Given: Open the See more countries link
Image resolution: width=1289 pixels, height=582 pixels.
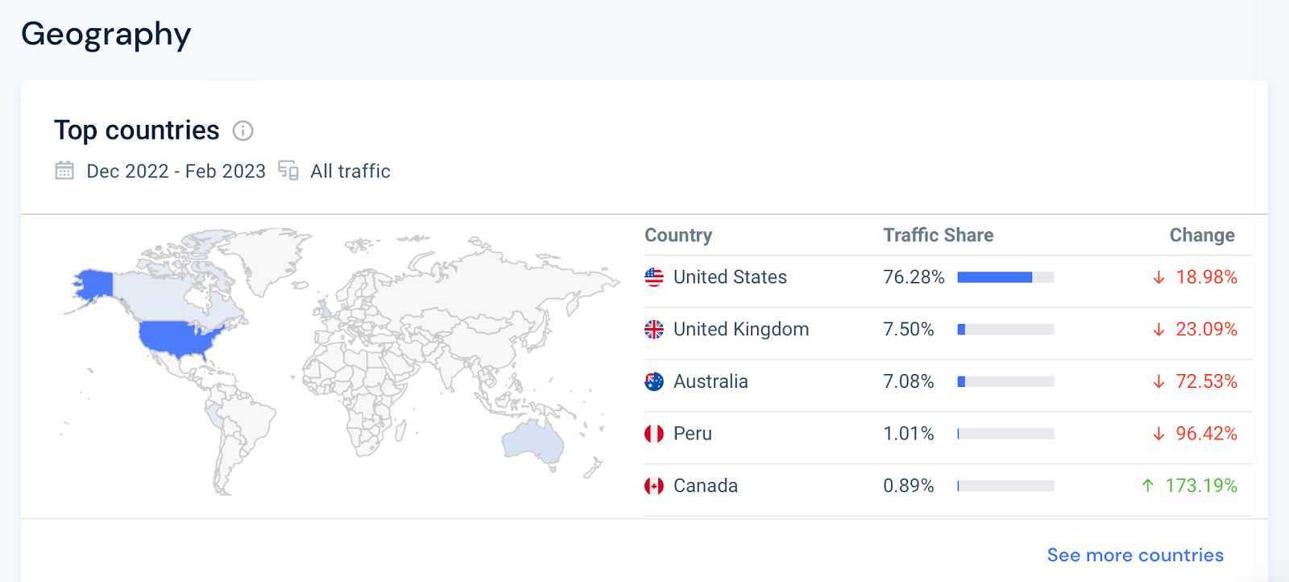Looking at the screenshot, I should [1134, 555].
